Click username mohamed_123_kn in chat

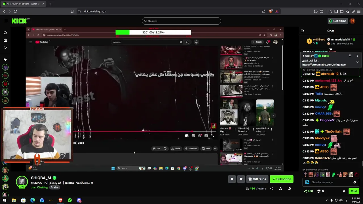[328, 80]
